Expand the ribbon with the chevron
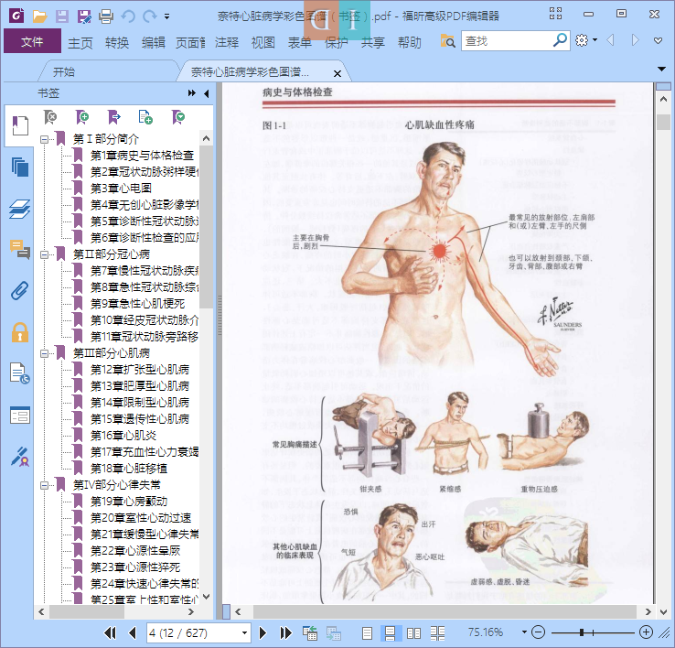 [658, 41]
